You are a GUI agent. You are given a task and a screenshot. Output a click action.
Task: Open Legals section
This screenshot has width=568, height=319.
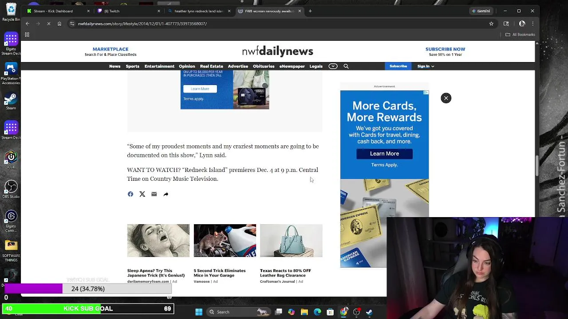click(316, 66)
